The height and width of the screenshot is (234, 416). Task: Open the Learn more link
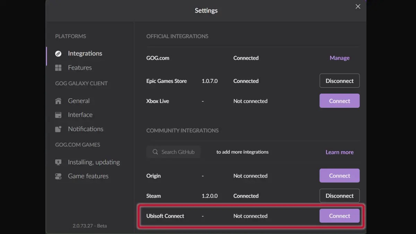point(339,152)
